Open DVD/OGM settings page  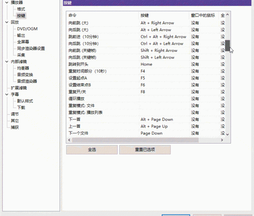point(27,29)
